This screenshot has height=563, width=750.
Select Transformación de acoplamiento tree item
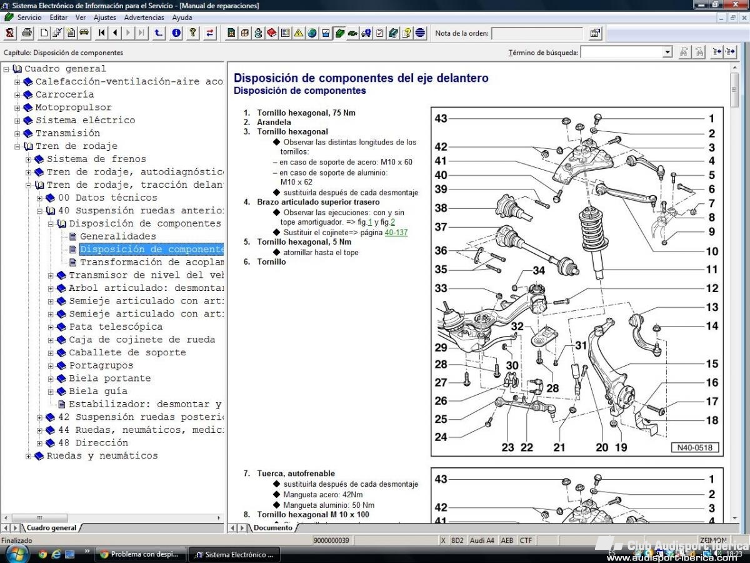(x=152, y=262)
